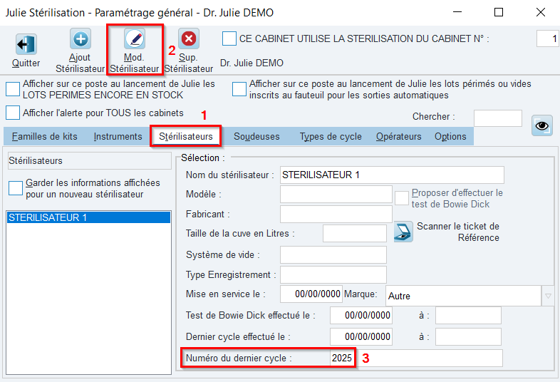Screen dimensions: 560x382
Task: Click the Quitter exit icon
Action: (x=26, y=44)
